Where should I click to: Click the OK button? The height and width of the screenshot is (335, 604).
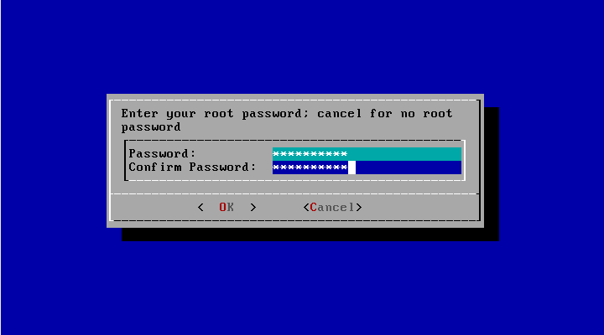[x=226, y=208]
